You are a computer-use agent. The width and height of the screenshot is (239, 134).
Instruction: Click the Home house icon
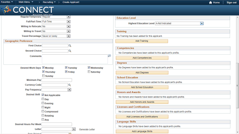(x=211, y=3)
